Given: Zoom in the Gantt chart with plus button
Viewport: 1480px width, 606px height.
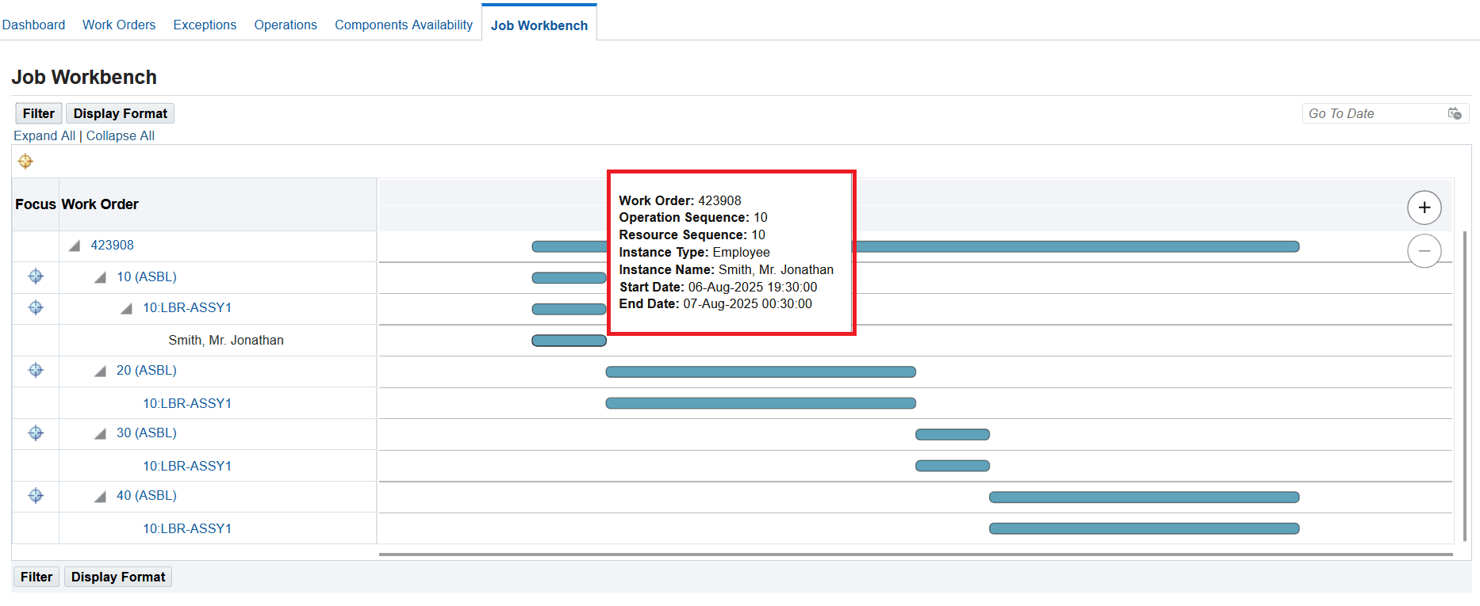Looking at the screenshot, I should pos(1424,208).
